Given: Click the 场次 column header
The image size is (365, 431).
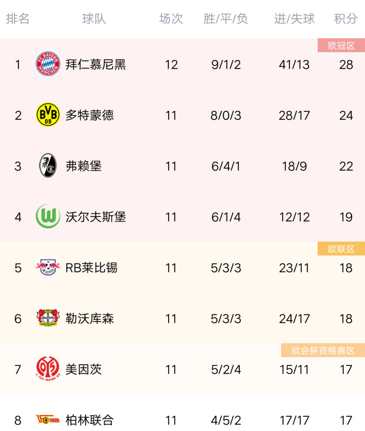Looking at the screenshot, I should (x=171, y=19).
